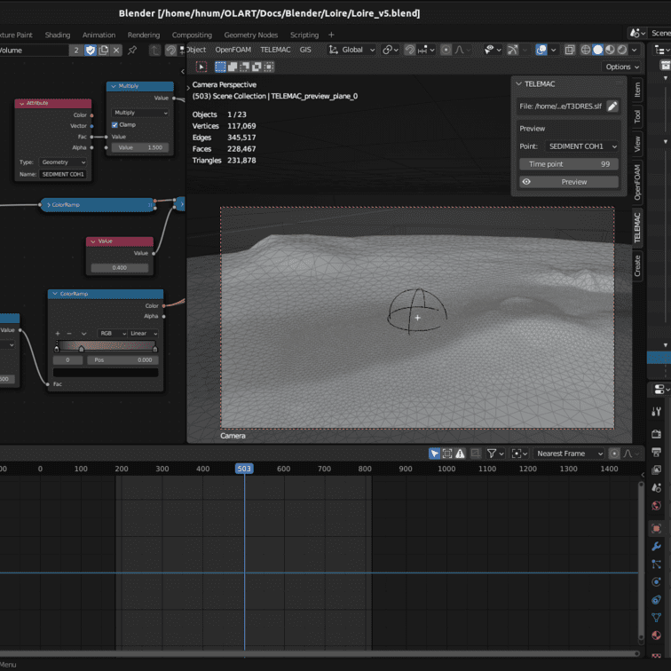Screen dimensions: 671x671
Task: Select the Physics properties tab icon
Action: 657,581
